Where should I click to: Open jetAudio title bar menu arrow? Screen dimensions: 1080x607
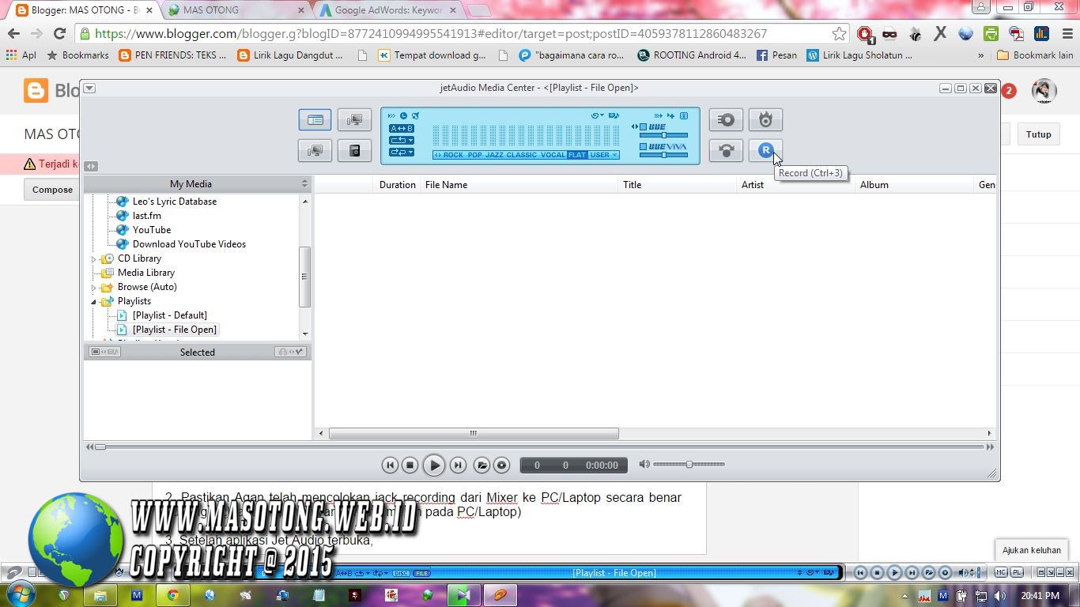(89, 88)
